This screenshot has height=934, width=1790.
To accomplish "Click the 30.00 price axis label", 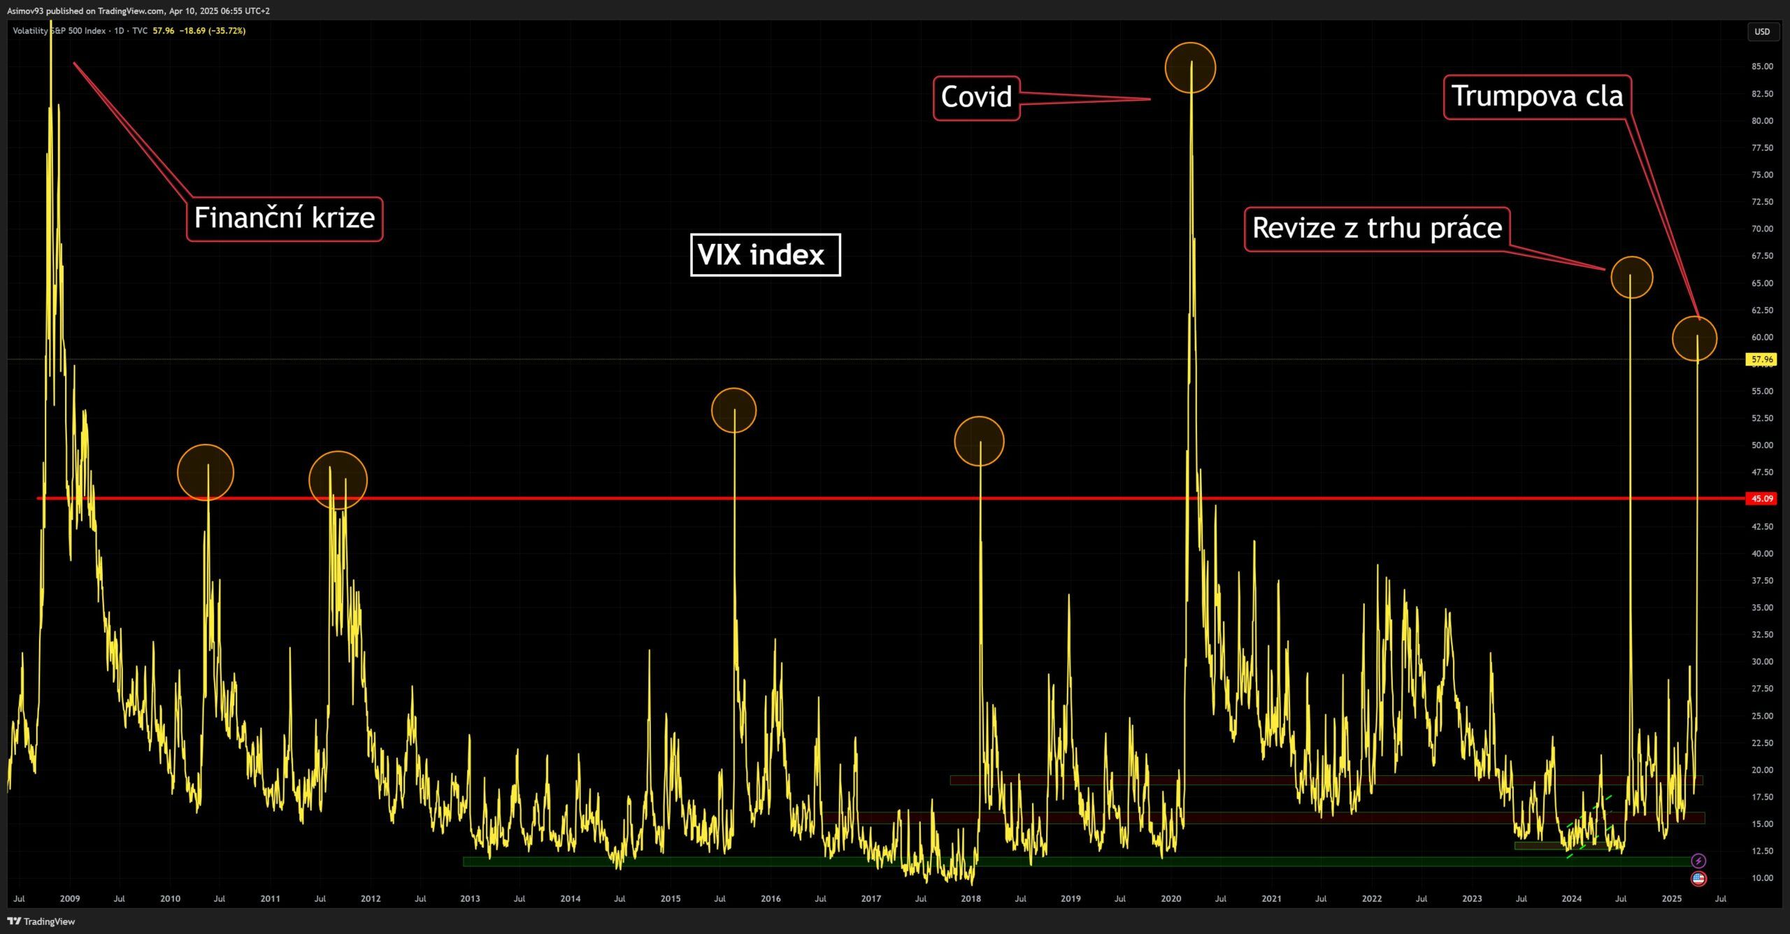I will pyautogui.click(x=1762, y=661).
